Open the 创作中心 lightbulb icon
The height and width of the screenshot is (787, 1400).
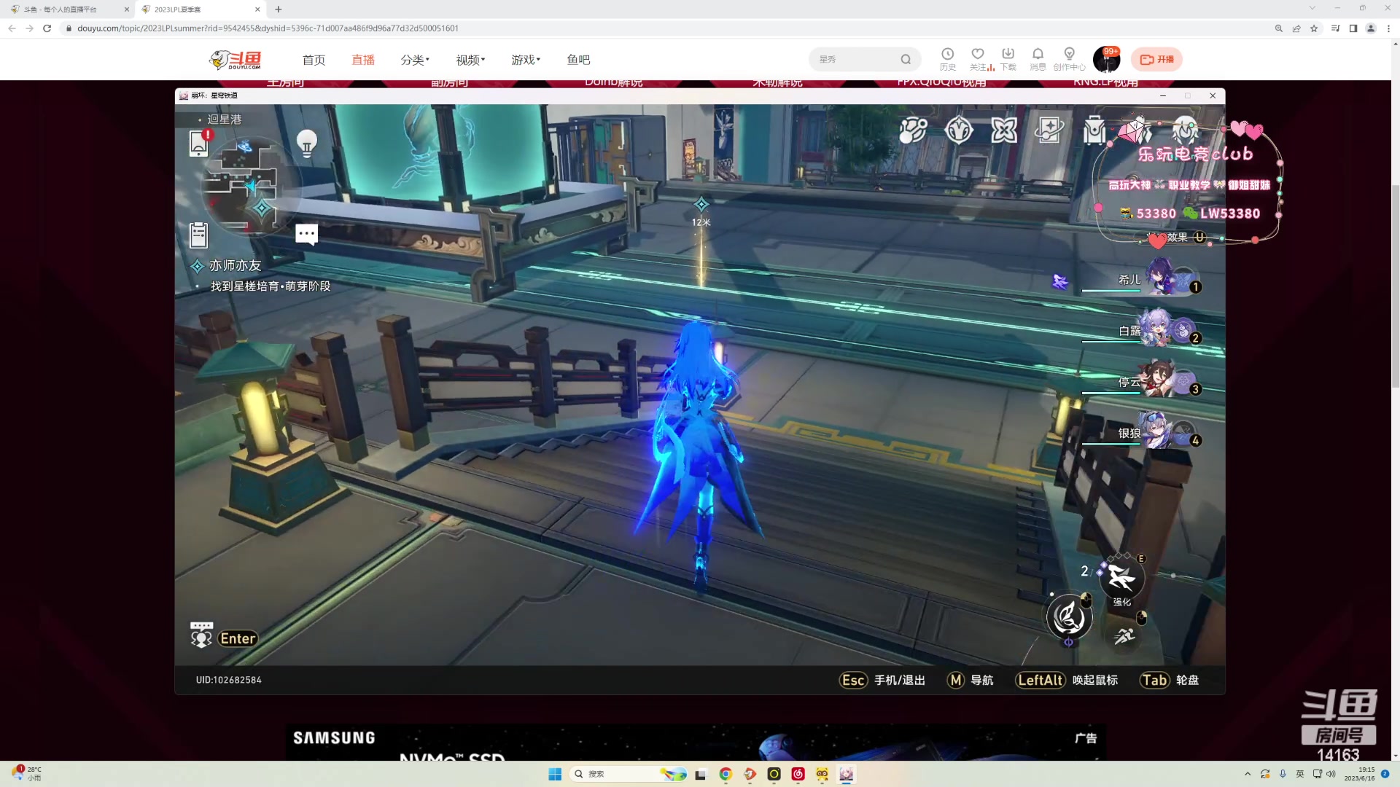point(1069,55)
